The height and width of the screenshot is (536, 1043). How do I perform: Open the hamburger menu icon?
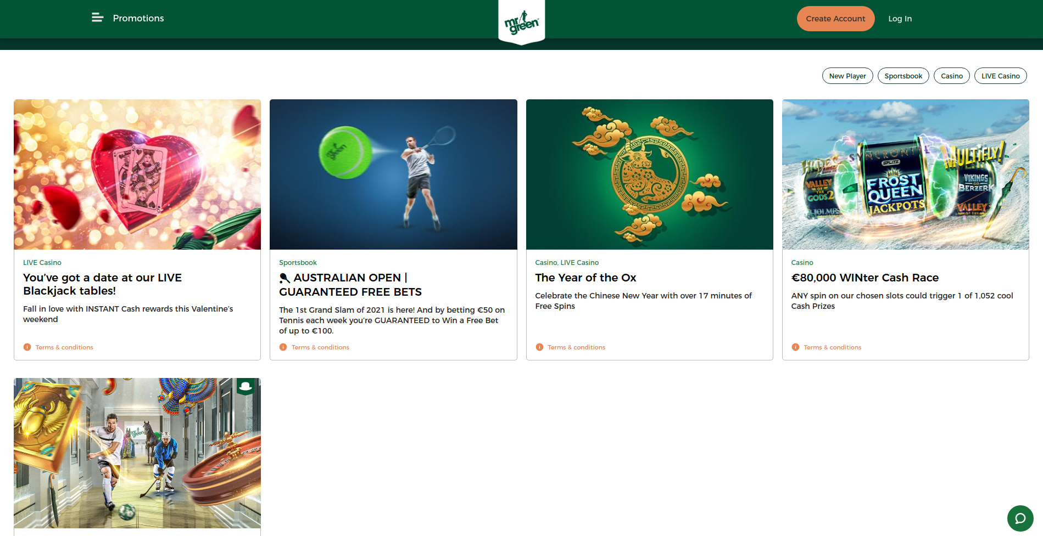pyautogui.click(x=98, y=18)
